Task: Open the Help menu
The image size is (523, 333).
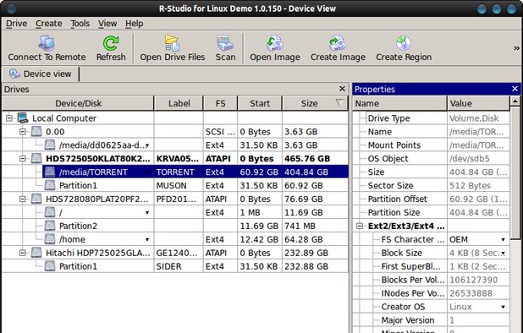Action: pos(134,24)
